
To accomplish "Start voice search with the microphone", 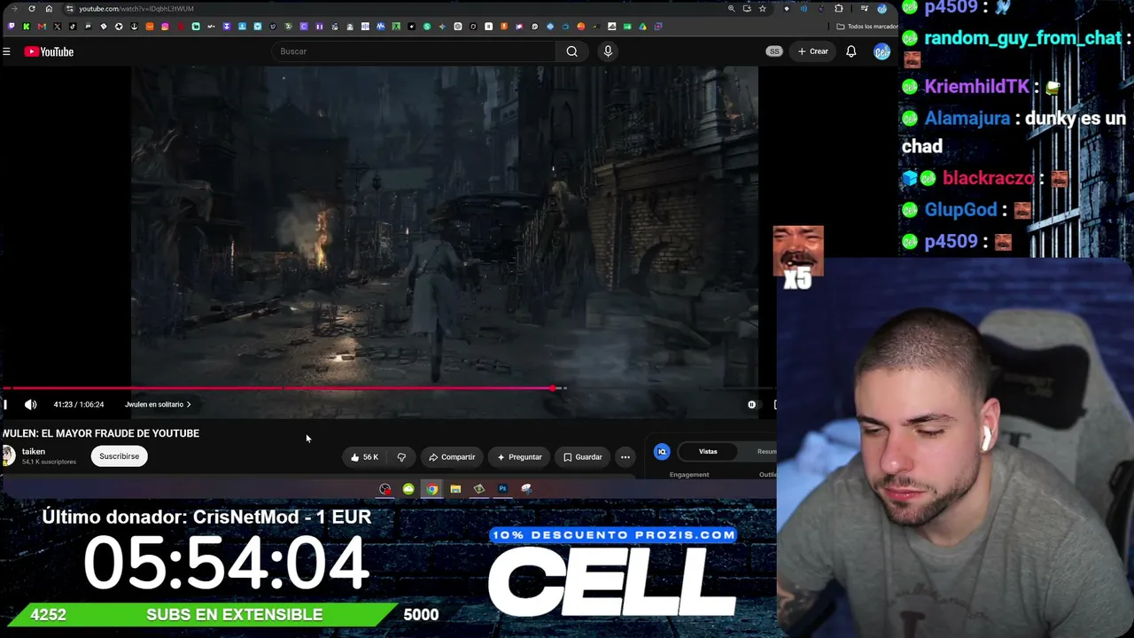I will (x=608, y=51).
